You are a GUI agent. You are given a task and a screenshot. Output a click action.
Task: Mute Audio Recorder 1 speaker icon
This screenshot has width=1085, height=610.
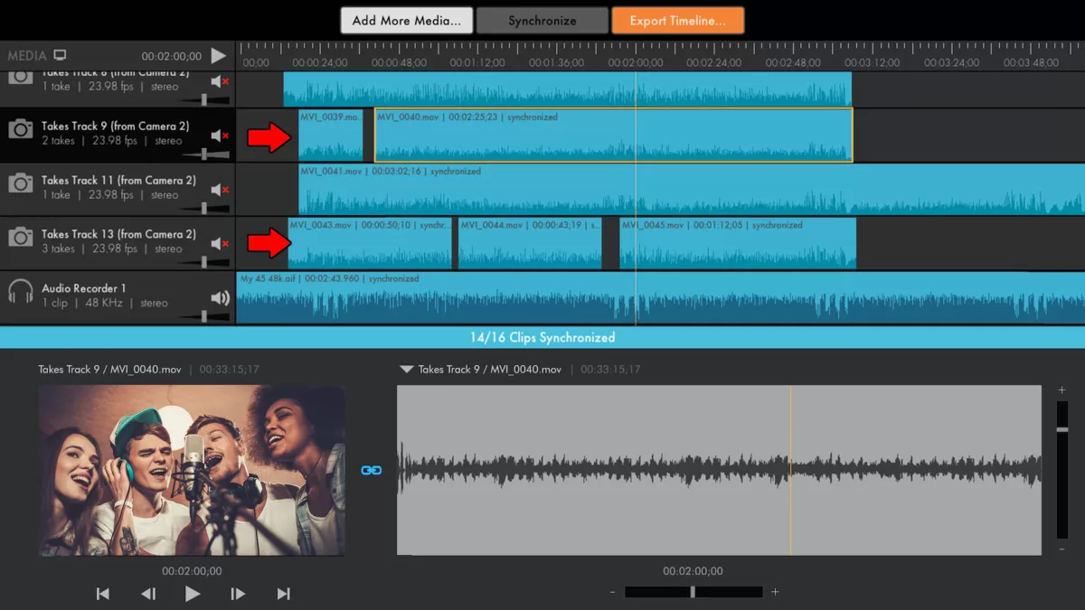pyautogui.click(x=220, y=297)
